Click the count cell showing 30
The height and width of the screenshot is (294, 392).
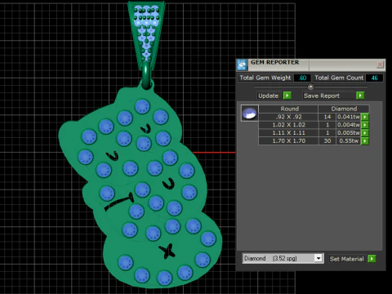327,140
